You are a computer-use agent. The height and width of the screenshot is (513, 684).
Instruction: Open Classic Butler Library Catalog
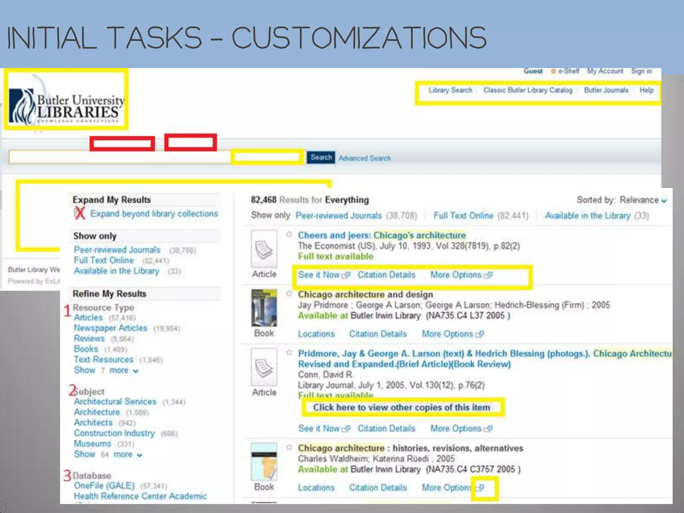click(528, 90)
